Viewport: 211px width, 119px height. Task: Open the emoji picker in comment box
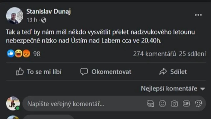click(162, 104)
